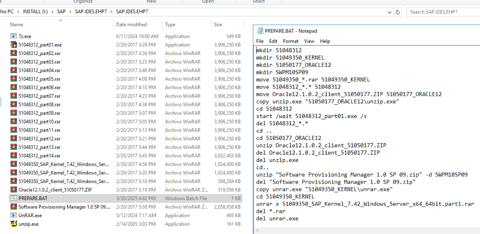Open the Format menu in Notepad

290,41
